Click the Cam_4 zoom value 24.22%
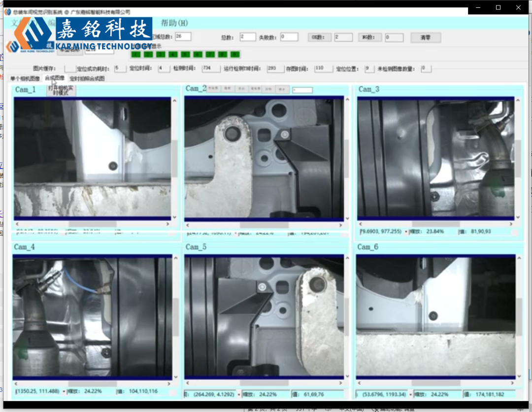532x412 pixels. coord(93,391)
